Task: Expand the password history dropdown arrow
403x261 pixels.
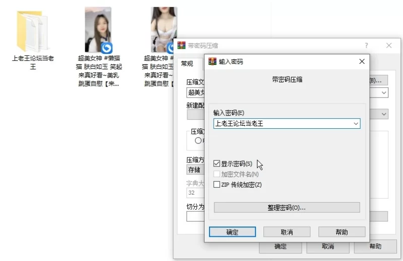Action: coord(356,124)
